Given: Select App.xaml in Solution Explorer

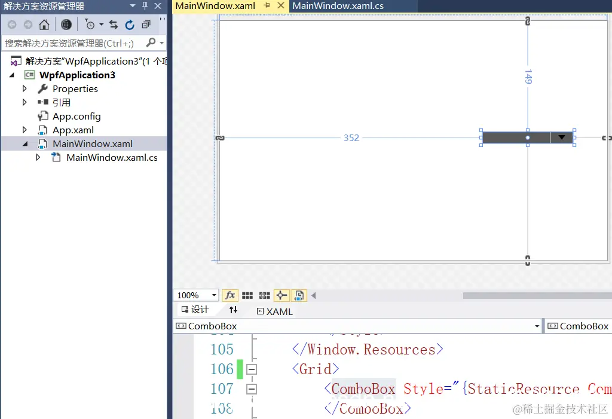Looking at the screenshot, I should [x=73, y=130].
